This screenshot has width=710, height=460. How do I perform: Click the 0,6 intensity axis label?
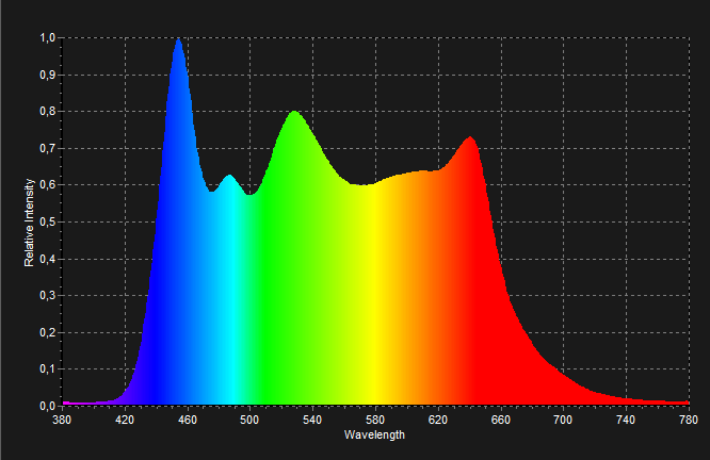click(x=48, y=185)
